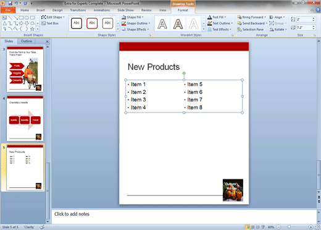Open the Transitions ribbon tab
The height and width of the screenshot is (230, 321).
pyautogui.click(x=78, y=10)
